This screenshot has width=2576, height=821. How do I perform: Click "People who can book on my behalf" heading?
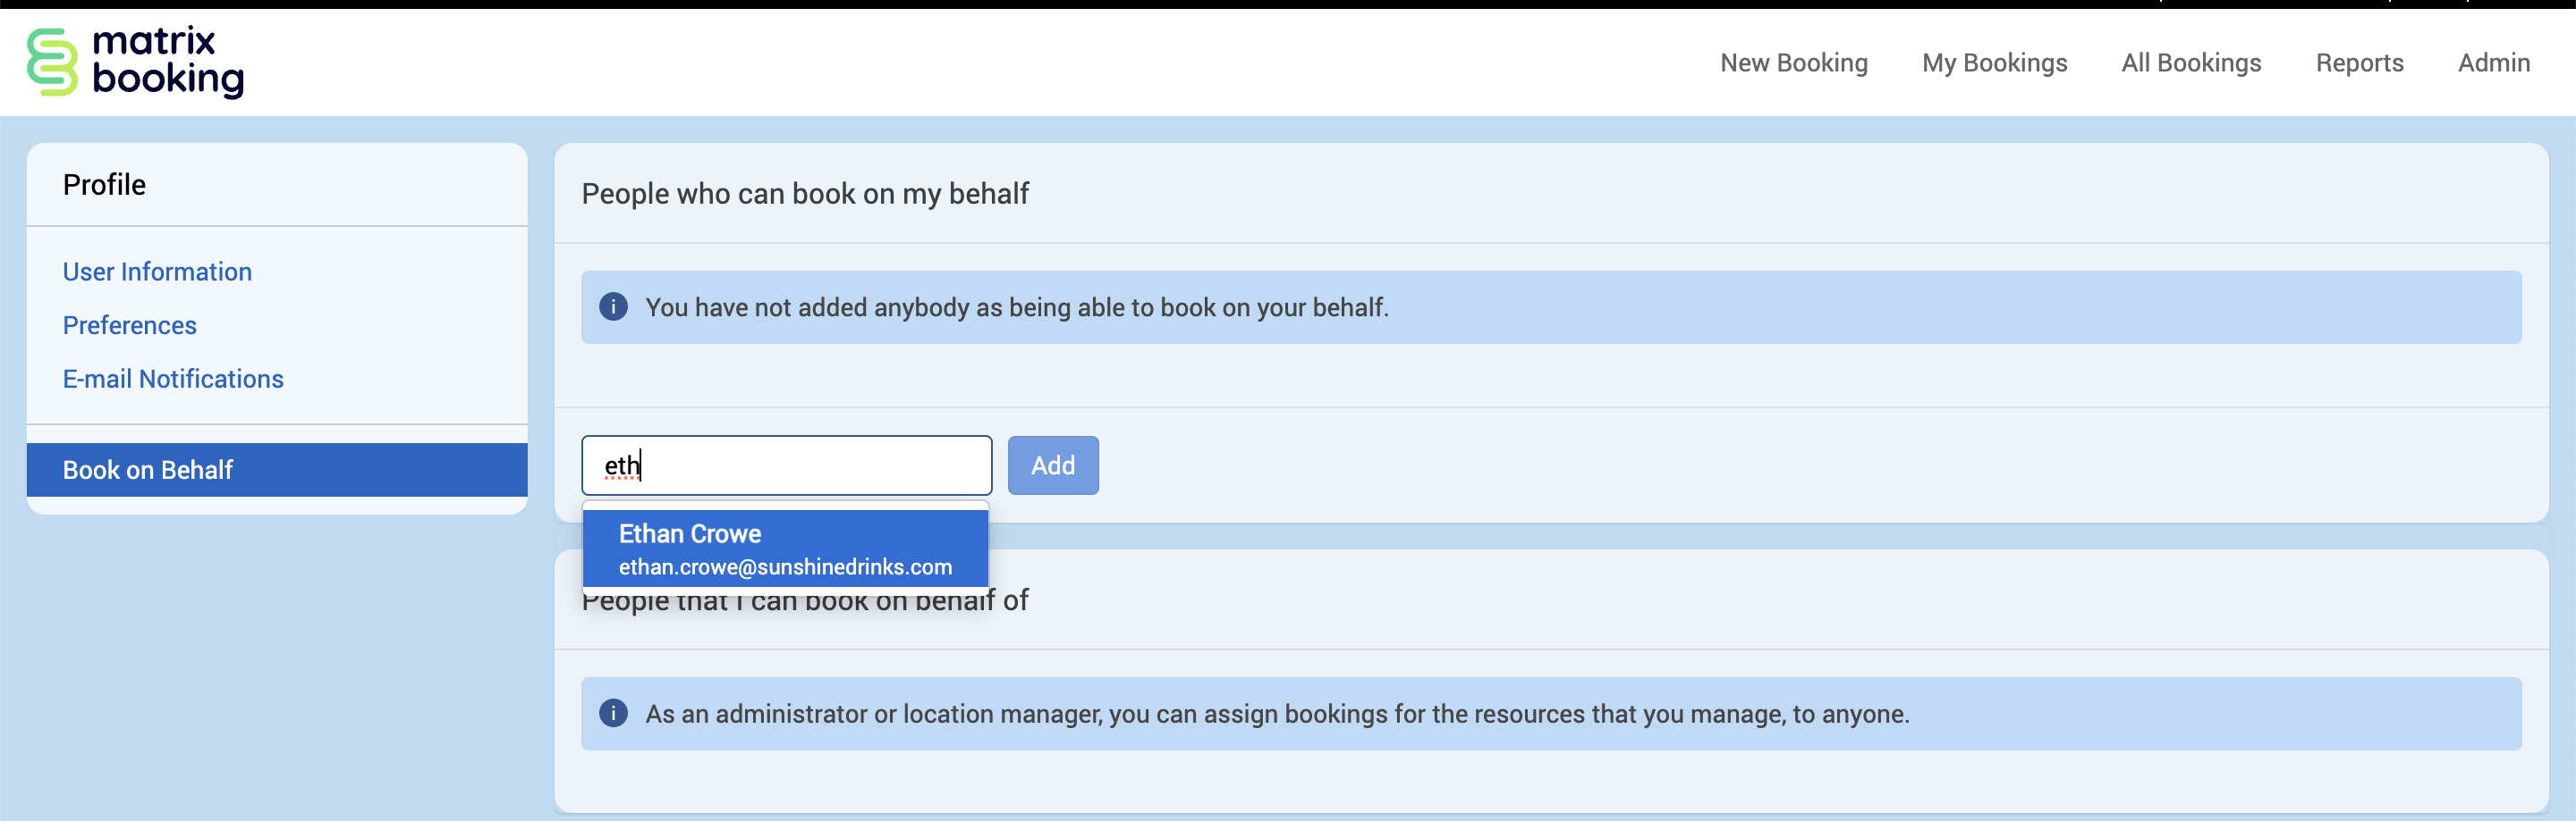click(805, 194)
